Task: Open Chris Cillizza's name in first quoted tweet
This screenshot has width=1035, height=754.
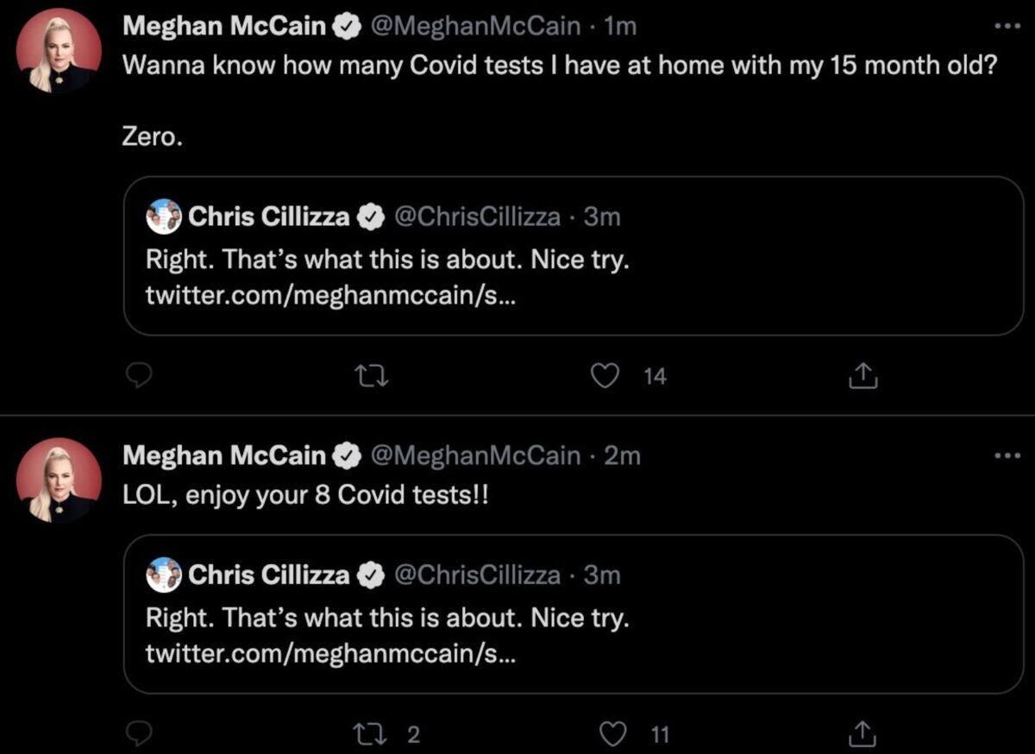Action: (268, 217)
